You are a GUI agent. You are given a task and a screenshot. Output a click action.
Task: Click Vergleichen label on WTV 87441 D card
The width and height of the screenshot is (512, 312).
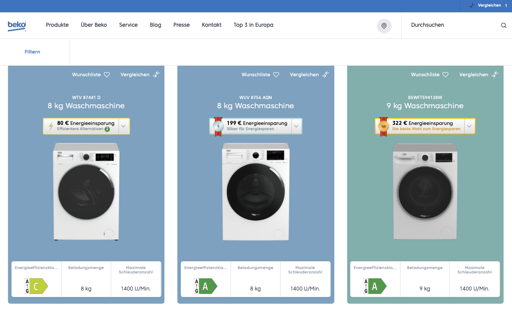pos(135,74)
